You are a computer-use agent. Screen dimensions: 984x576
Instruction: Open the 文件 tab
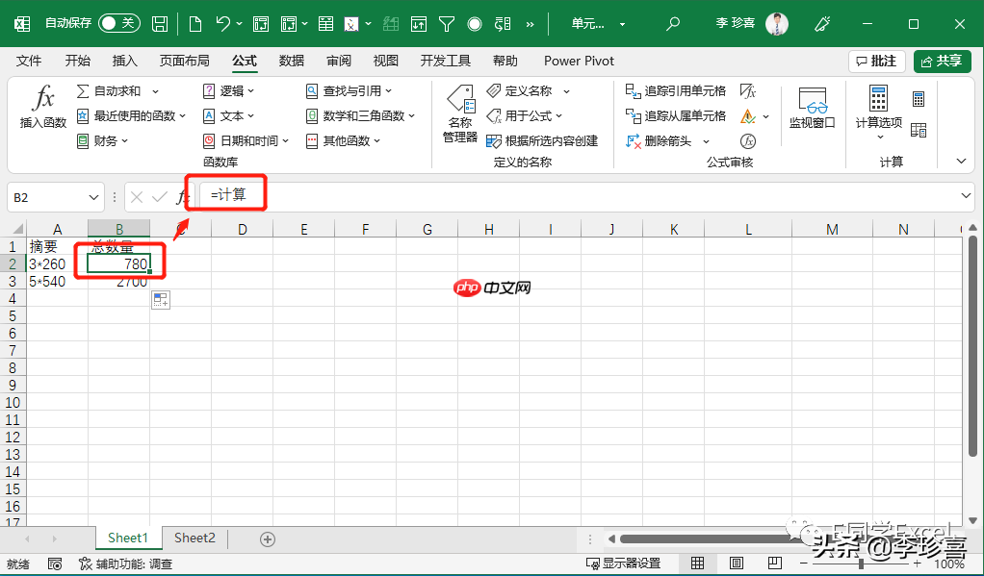click(x=29, y=61)
